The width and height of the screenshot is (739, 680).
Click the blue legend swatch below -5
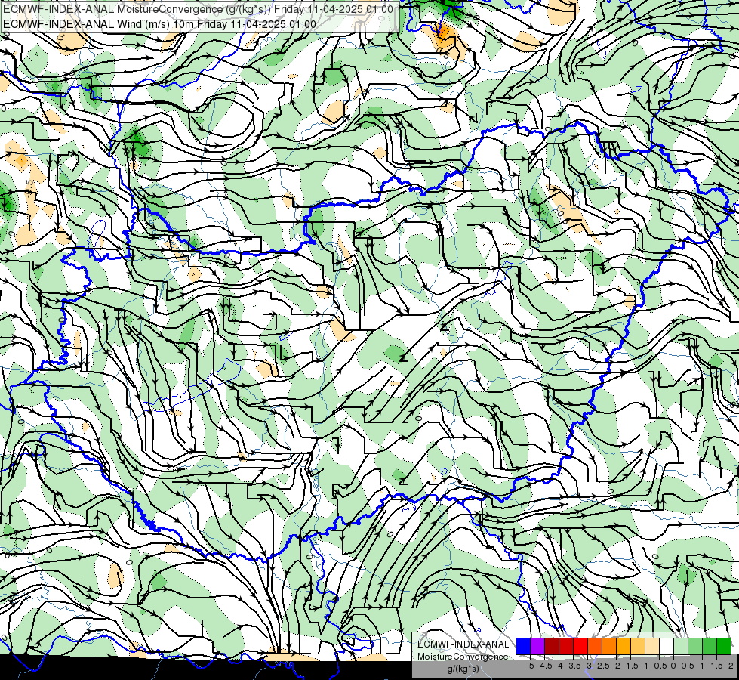pos(523,646)
